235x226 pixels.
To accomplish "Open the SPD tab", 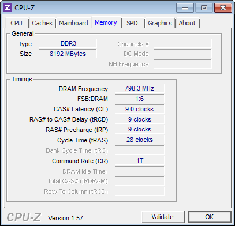I will coord(132,23).
